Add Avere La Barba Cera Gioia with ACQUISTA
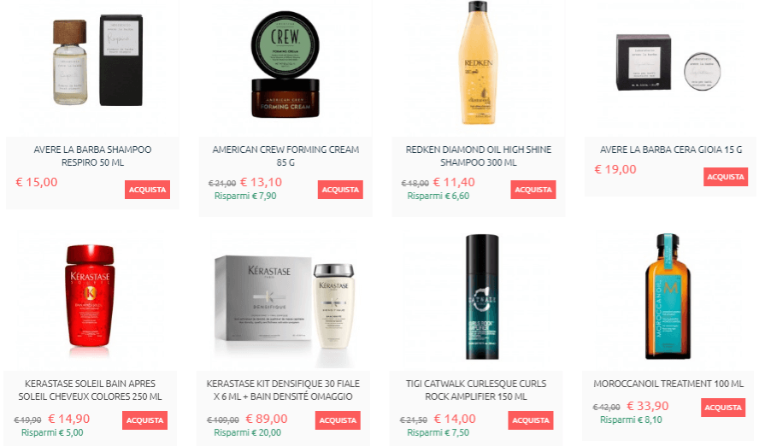765x446 pixels. pyautogui.click(x=726, y=177)
